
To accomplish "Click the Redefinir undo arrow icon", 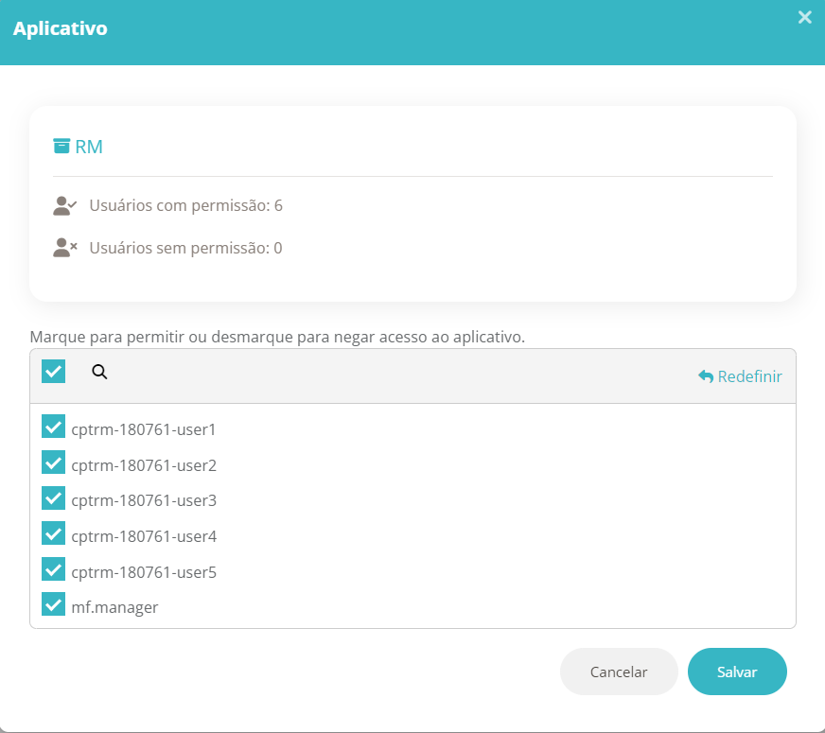I will pyautogui.click(x=706, y=376).
